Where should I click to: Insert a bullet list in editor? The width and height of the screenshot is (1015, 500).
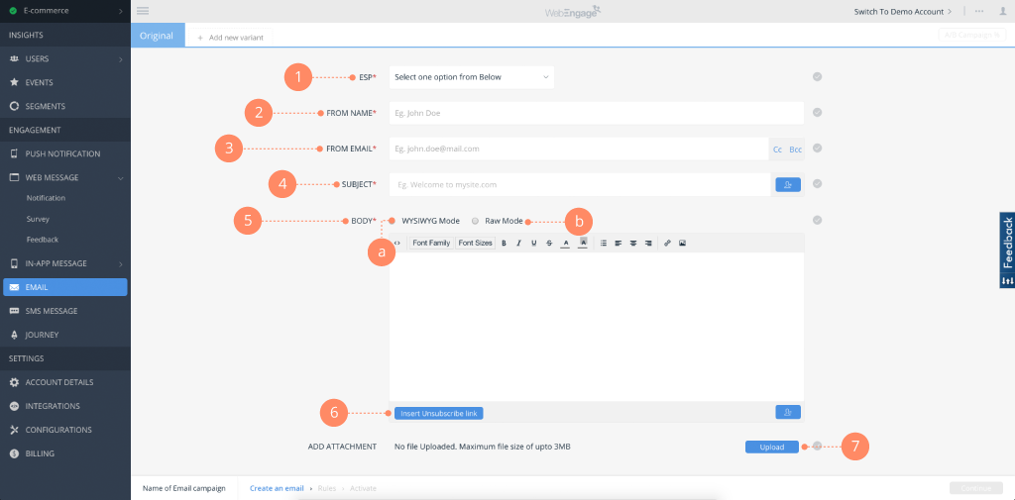tap(604, 244)
